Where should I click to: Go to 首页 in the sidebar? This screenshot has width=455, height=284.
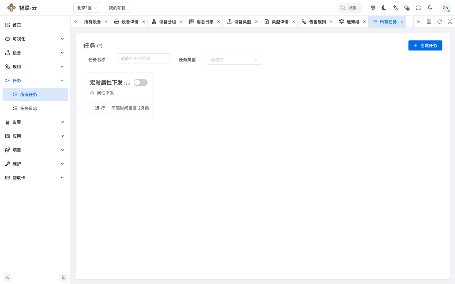(x=35, y=25)
